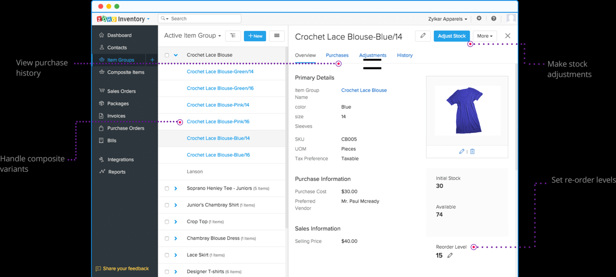Image resolution: width=616 pixels, height=277 pixels.
Task: Switch to hierarchy view of item groups
Action: [233, 36]
